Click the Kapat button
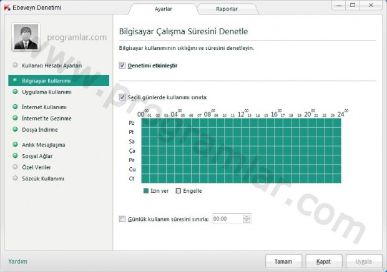Screen dimensions: 387x272 324,261
